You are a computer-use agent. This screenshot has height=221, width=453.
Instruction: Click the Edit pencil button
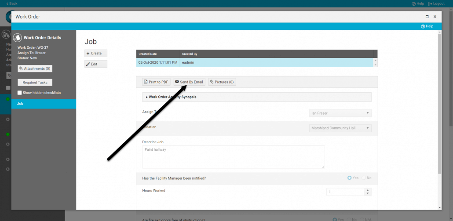[x=96, y=64]
